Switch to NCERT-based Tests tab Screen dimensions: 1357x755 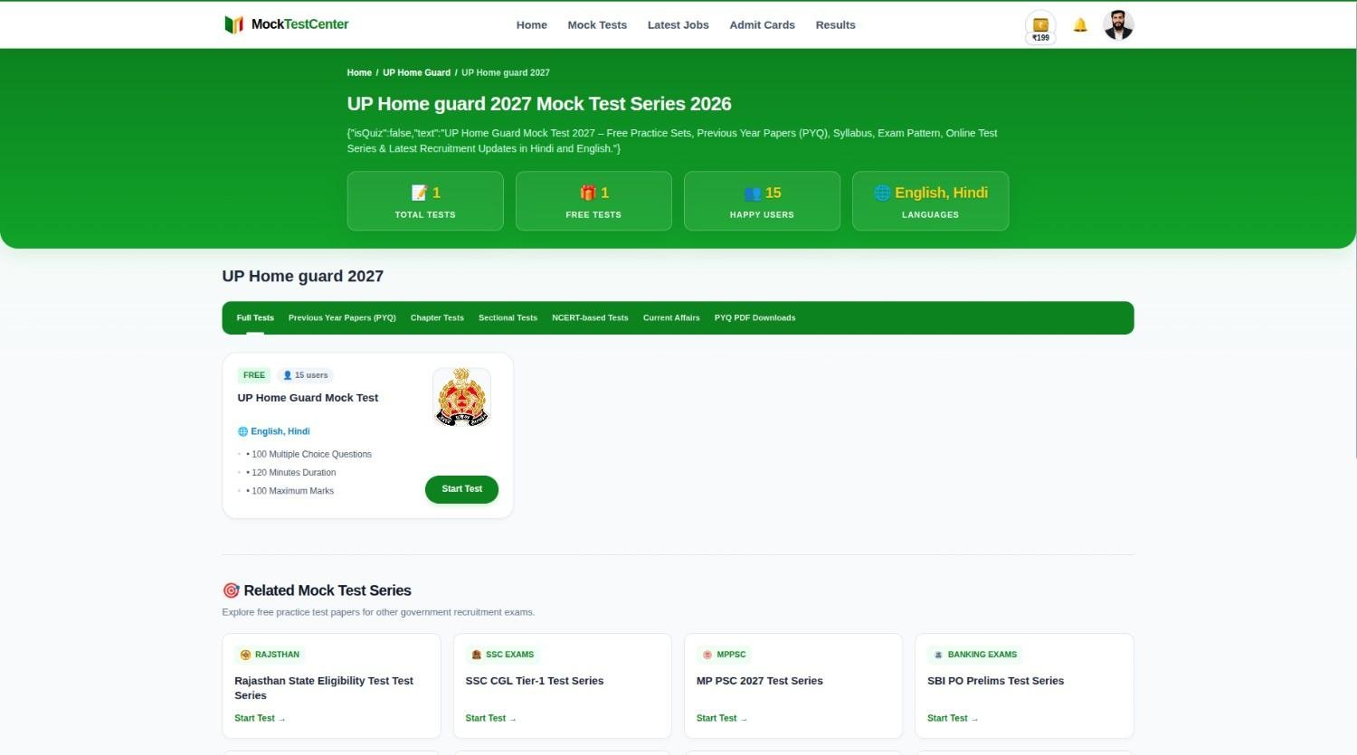pyautogui.click(x=590, y=317)
